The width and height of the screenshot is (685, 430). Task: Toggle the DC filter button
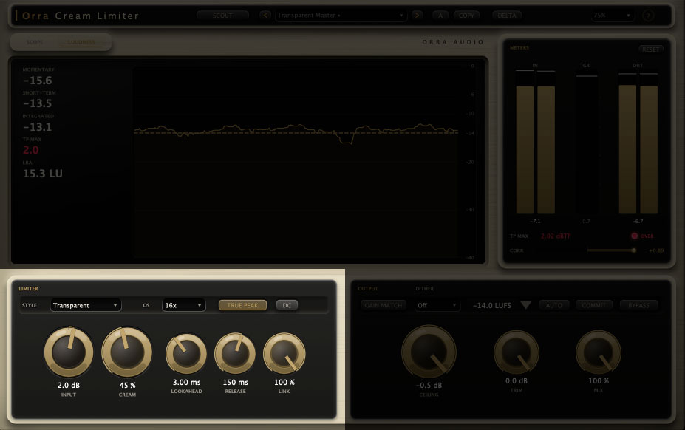tap(287, 305)
